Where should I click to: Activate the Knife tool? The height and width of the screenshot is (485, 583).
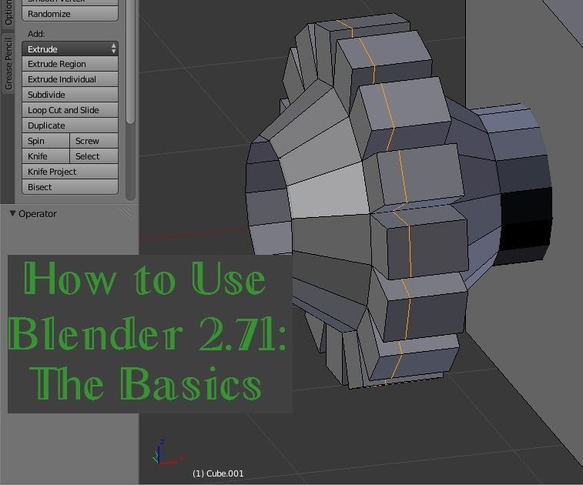[45, 156]
